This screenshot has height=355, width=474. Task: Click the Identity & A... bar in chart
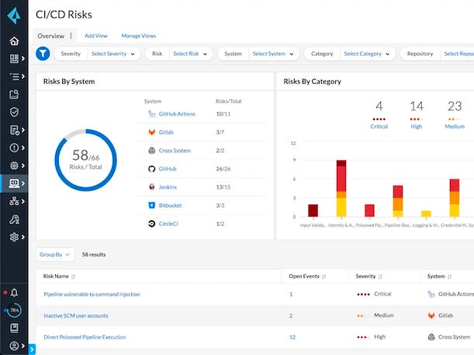[x=341, y=188]
